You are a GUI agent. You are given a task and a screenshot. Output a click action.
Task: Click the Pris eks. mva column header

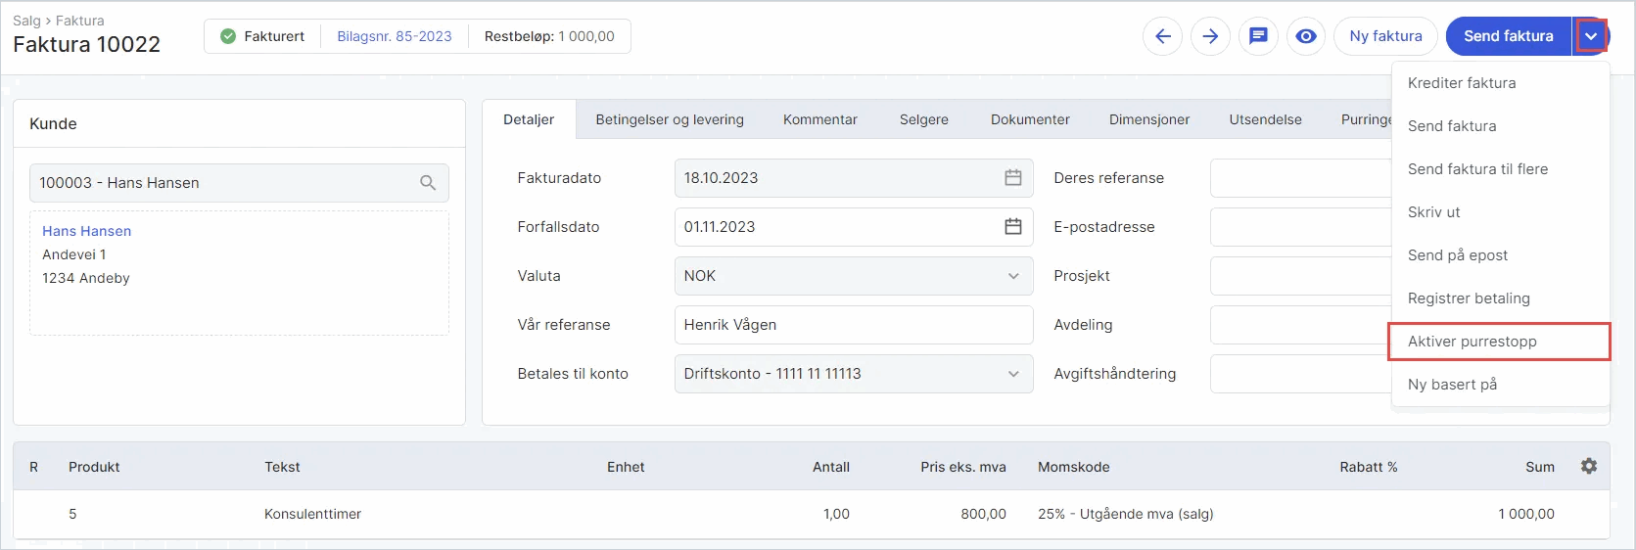[x=963, y=467]
